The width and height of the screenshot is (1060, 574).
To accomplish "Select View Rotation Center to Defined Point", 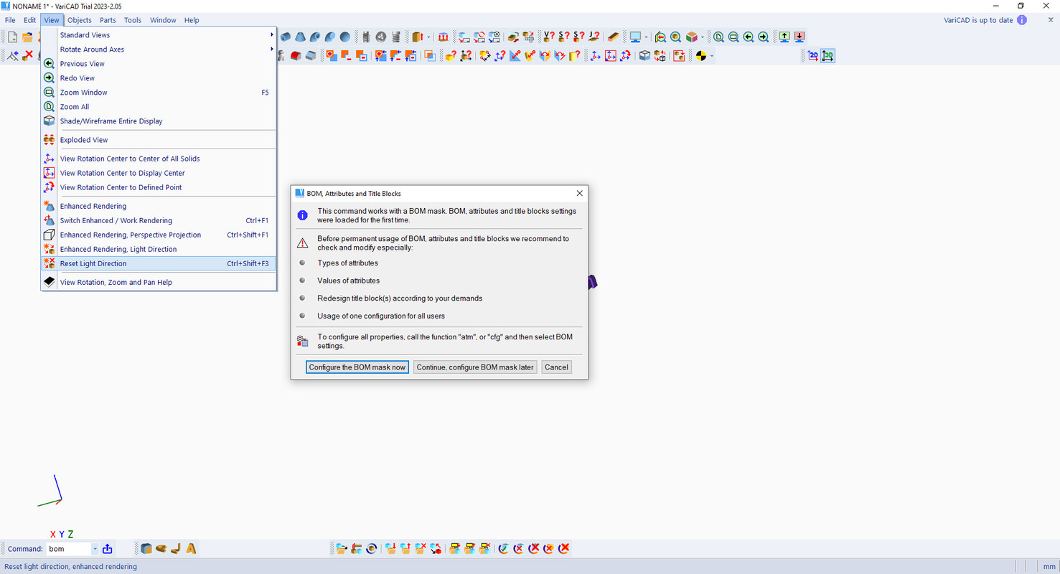I will pos(158,187).
